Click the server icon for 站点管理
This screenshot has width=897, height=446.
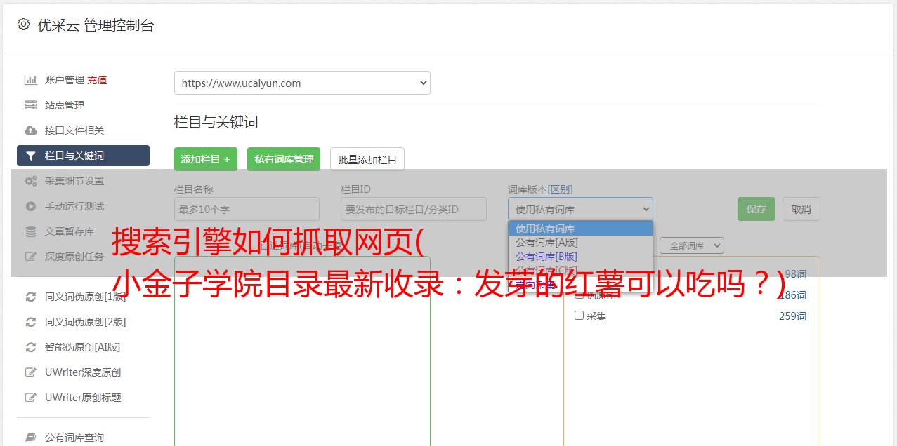click(31, 105)
